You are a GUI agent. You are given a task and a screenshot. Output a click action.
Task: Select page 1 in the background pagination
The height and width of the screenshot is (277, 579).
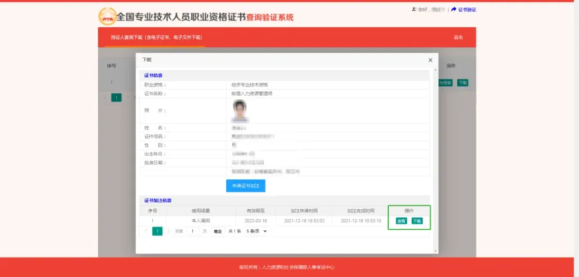click(116, 98)
